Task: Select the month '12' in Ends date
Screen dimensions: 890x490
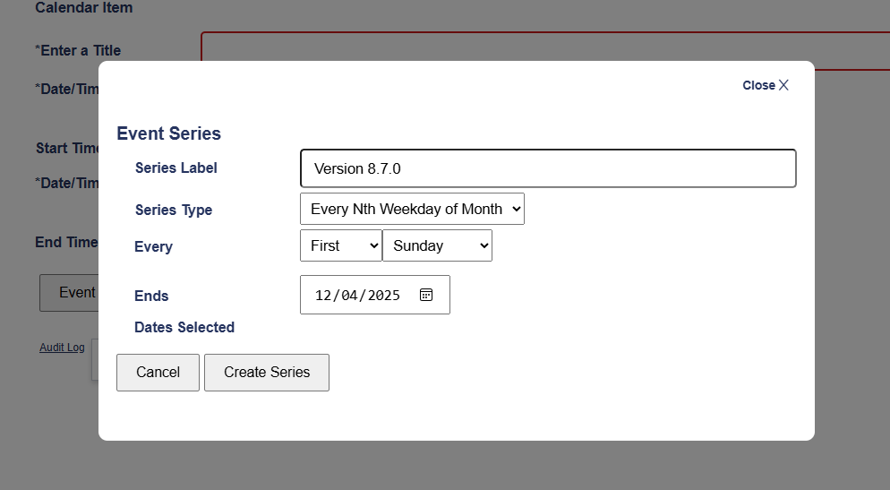Action: pos(323,296)
